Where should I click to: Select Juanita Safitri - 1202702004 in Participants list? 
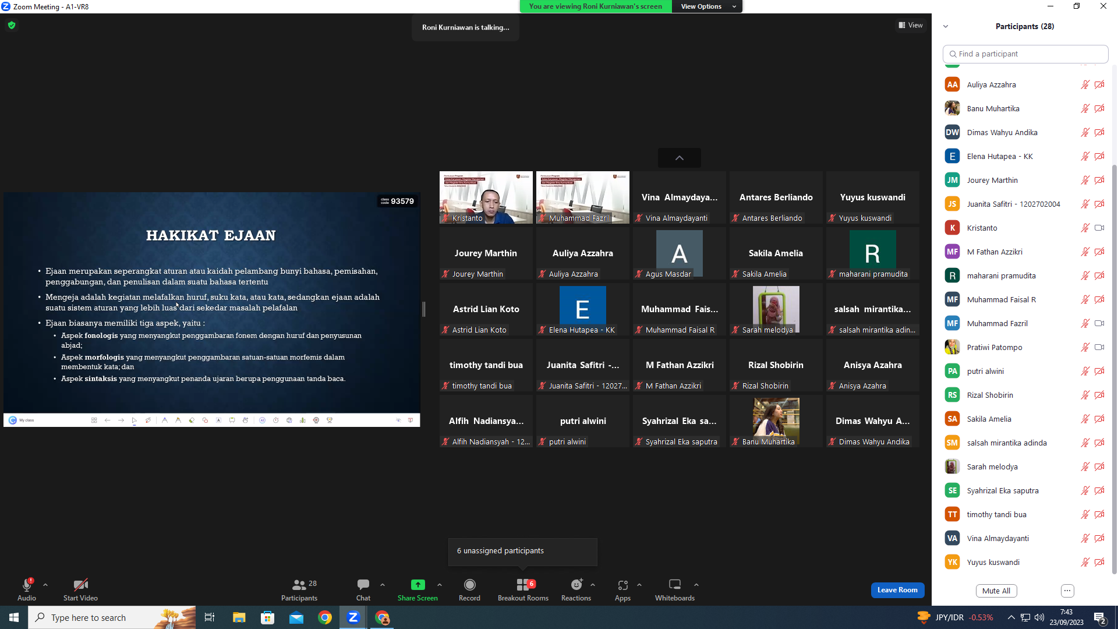[x=1025, y=204]
